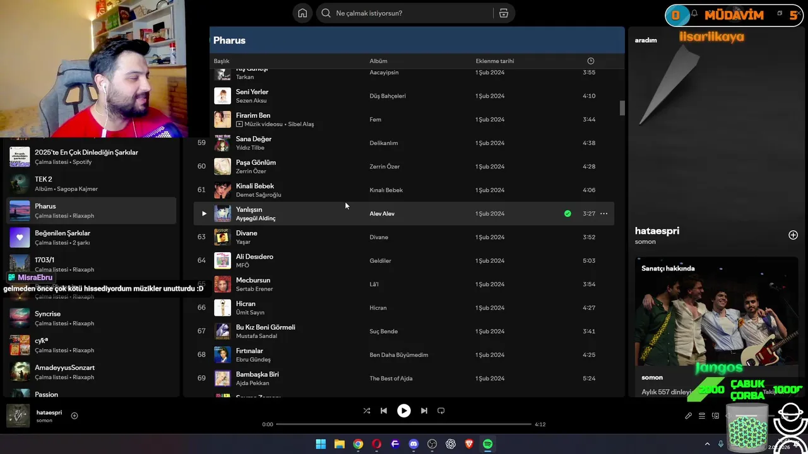Screen dimensions: 808x454
Task: Open Beğenilen Şarkılar liked songs playlist
Action: click(92, 238)
